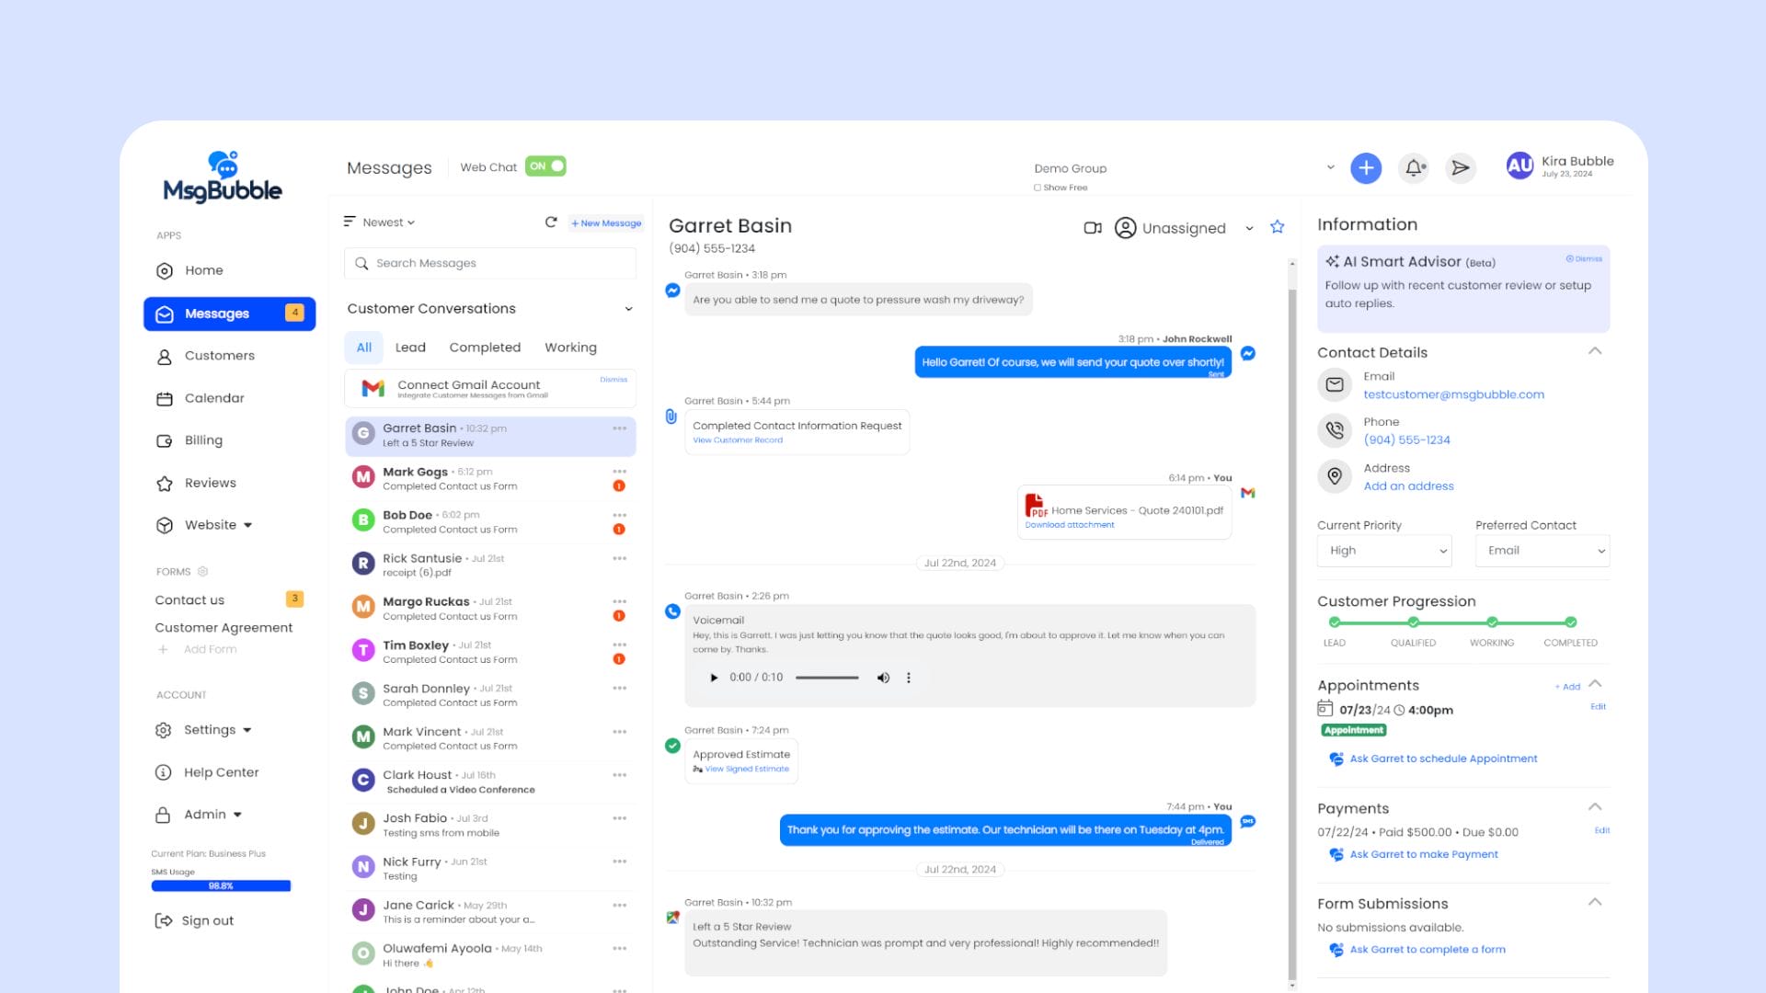Open the notifications bell
Screen dimensions: 1766x993
1414,168
